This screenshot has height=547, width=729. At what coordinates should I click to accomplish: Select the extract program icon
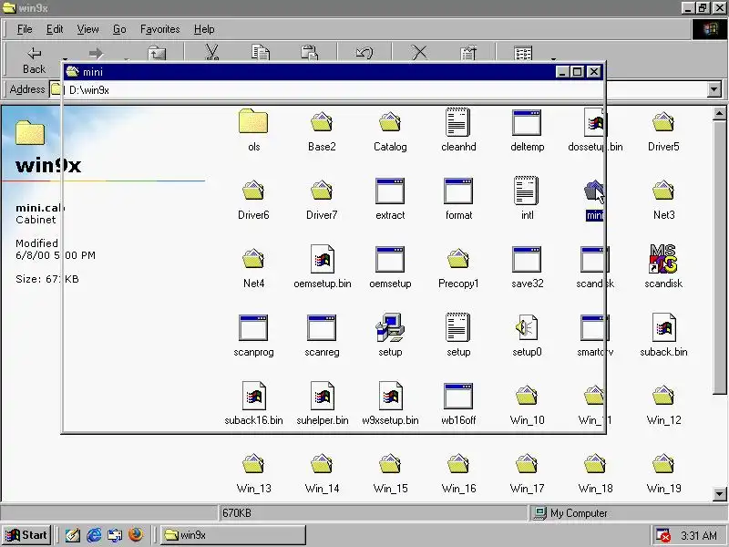pyautogui.click(x=390, y=199)
